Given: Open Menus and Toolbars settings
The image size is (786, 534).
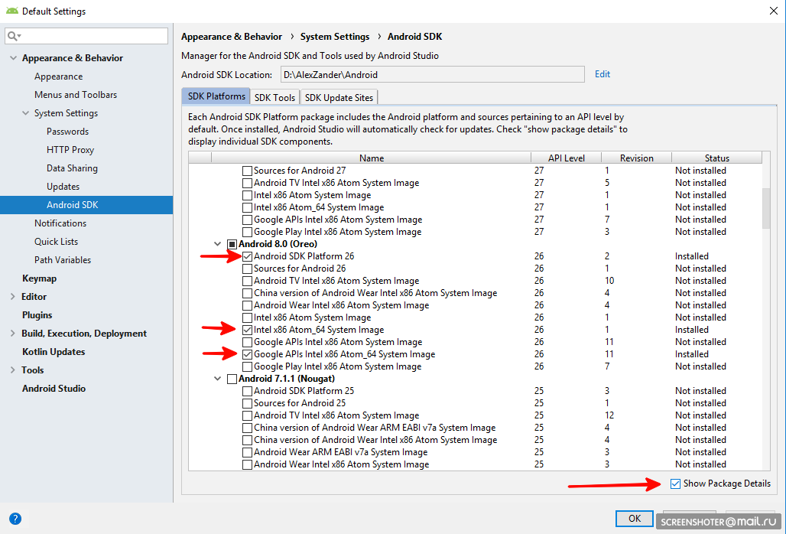Looking at the screenshot, I should [76, 95].
